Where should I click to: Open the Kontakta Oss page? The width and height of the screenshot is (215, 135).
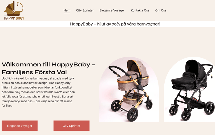click(x=140, y=10)
